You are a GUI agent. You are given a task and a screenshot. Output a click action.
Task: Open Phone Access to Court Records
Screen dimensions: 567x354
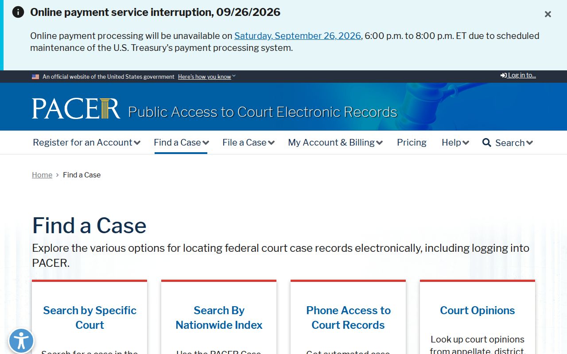tap(348, 318)
